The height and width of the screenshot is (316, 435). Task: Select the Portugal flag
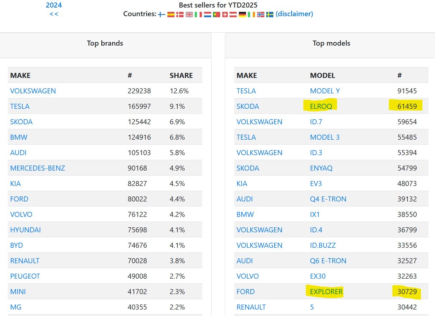[216, 14]
